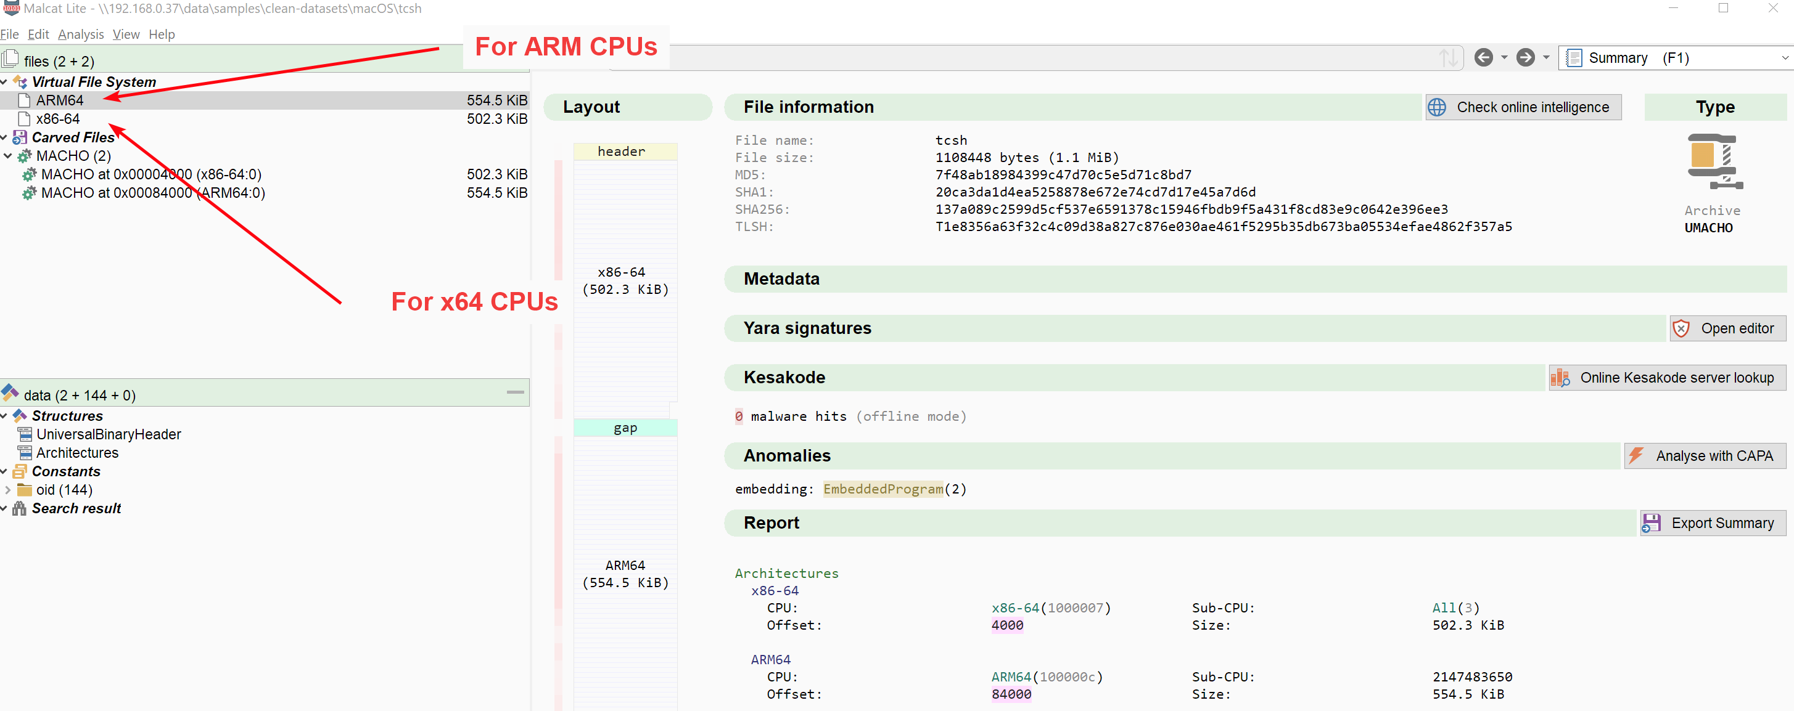The image size is (1794, 711).
Task: Click the SHA1 hash value
Action: pyautogui.click(x=1095, y=192)
